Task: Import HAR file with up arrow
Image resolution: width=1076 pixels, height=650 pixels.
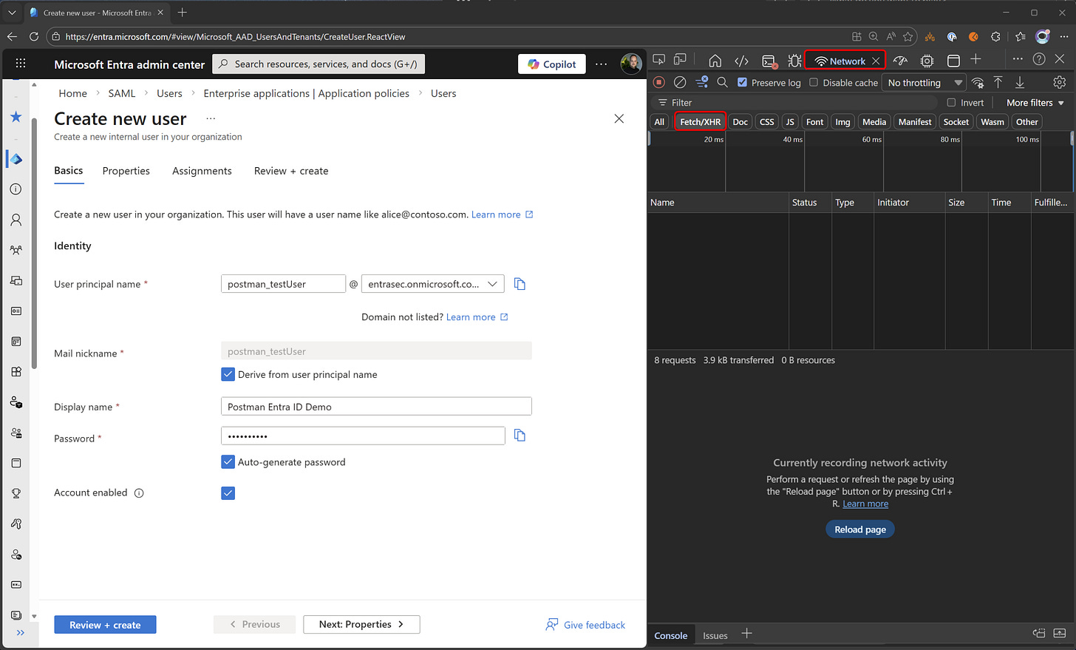Action: tap(998, 82)
